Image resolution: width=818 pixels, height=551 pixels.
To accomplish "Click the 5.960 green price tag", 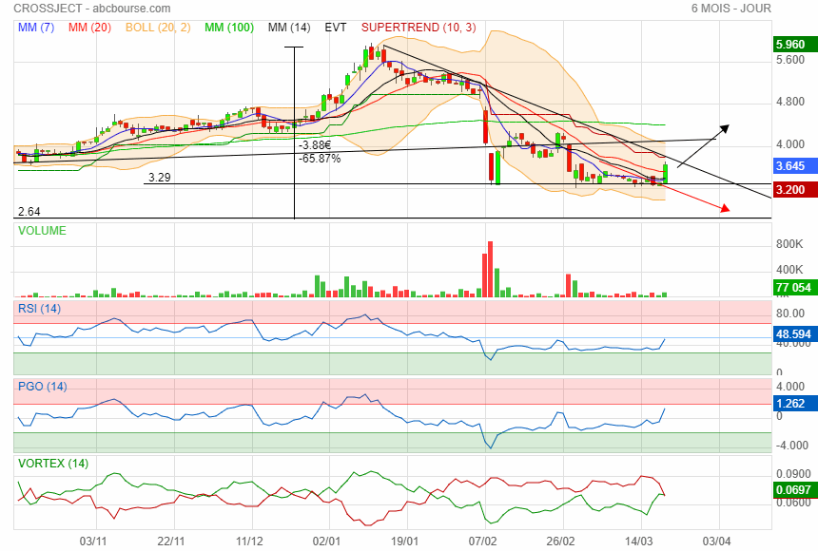I will click(794, 45).
